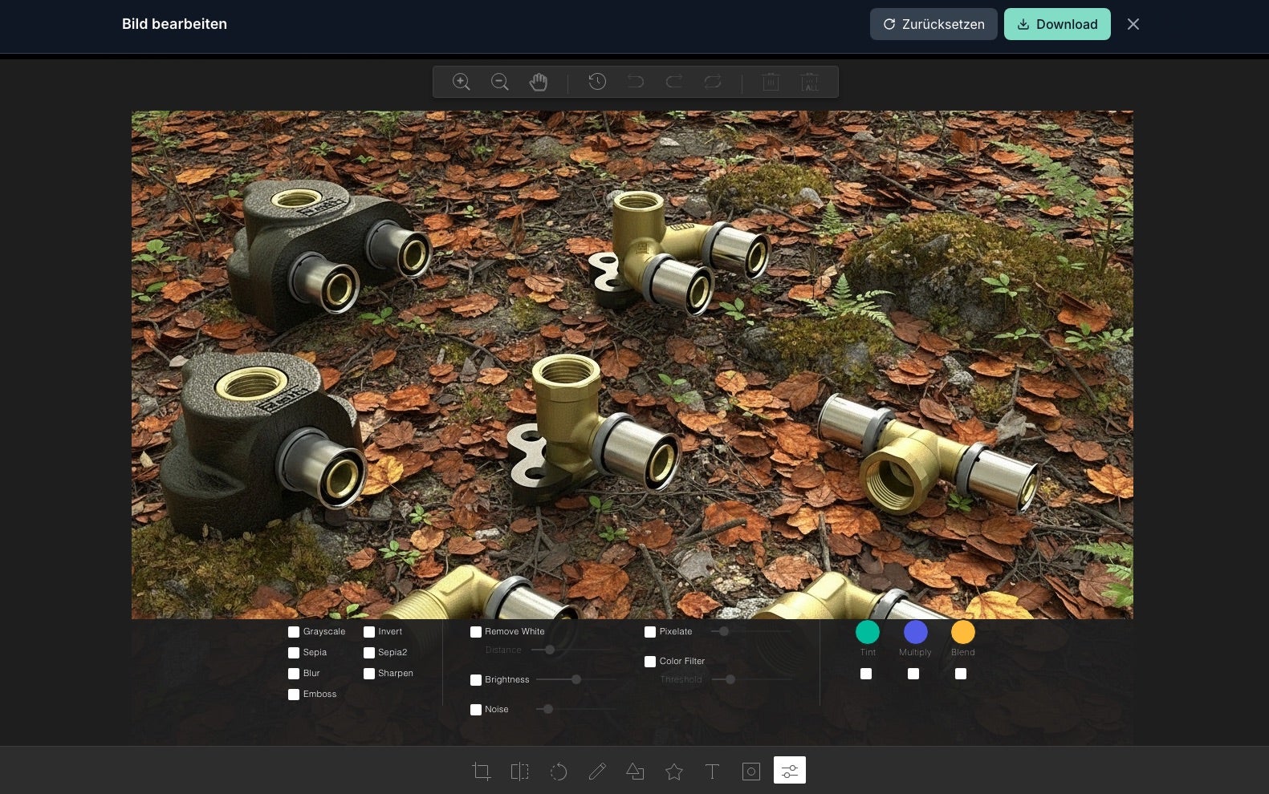Viewport: 1269px width, 794px height.
Task: Select the mask tool
Action: (751, 772)
